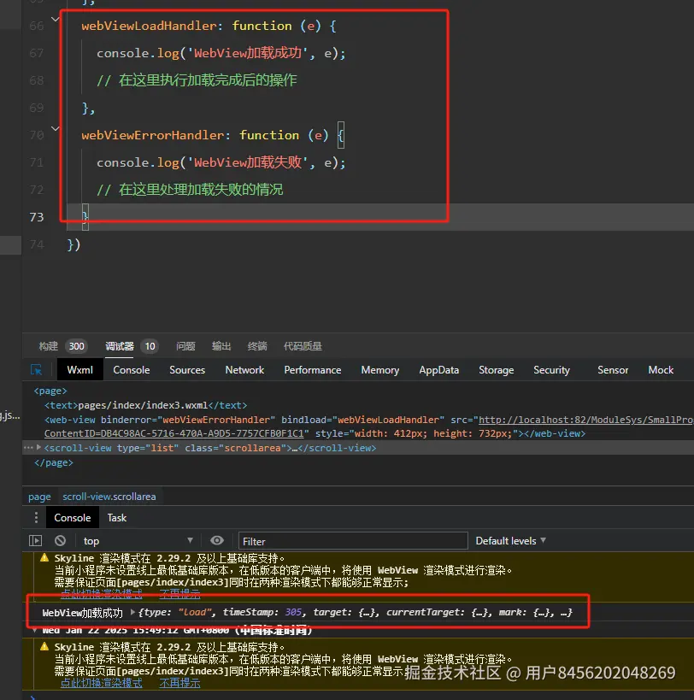Expand the logged Load event object
The height and width of the screenshot is (700, 694).
pos(132,613)
